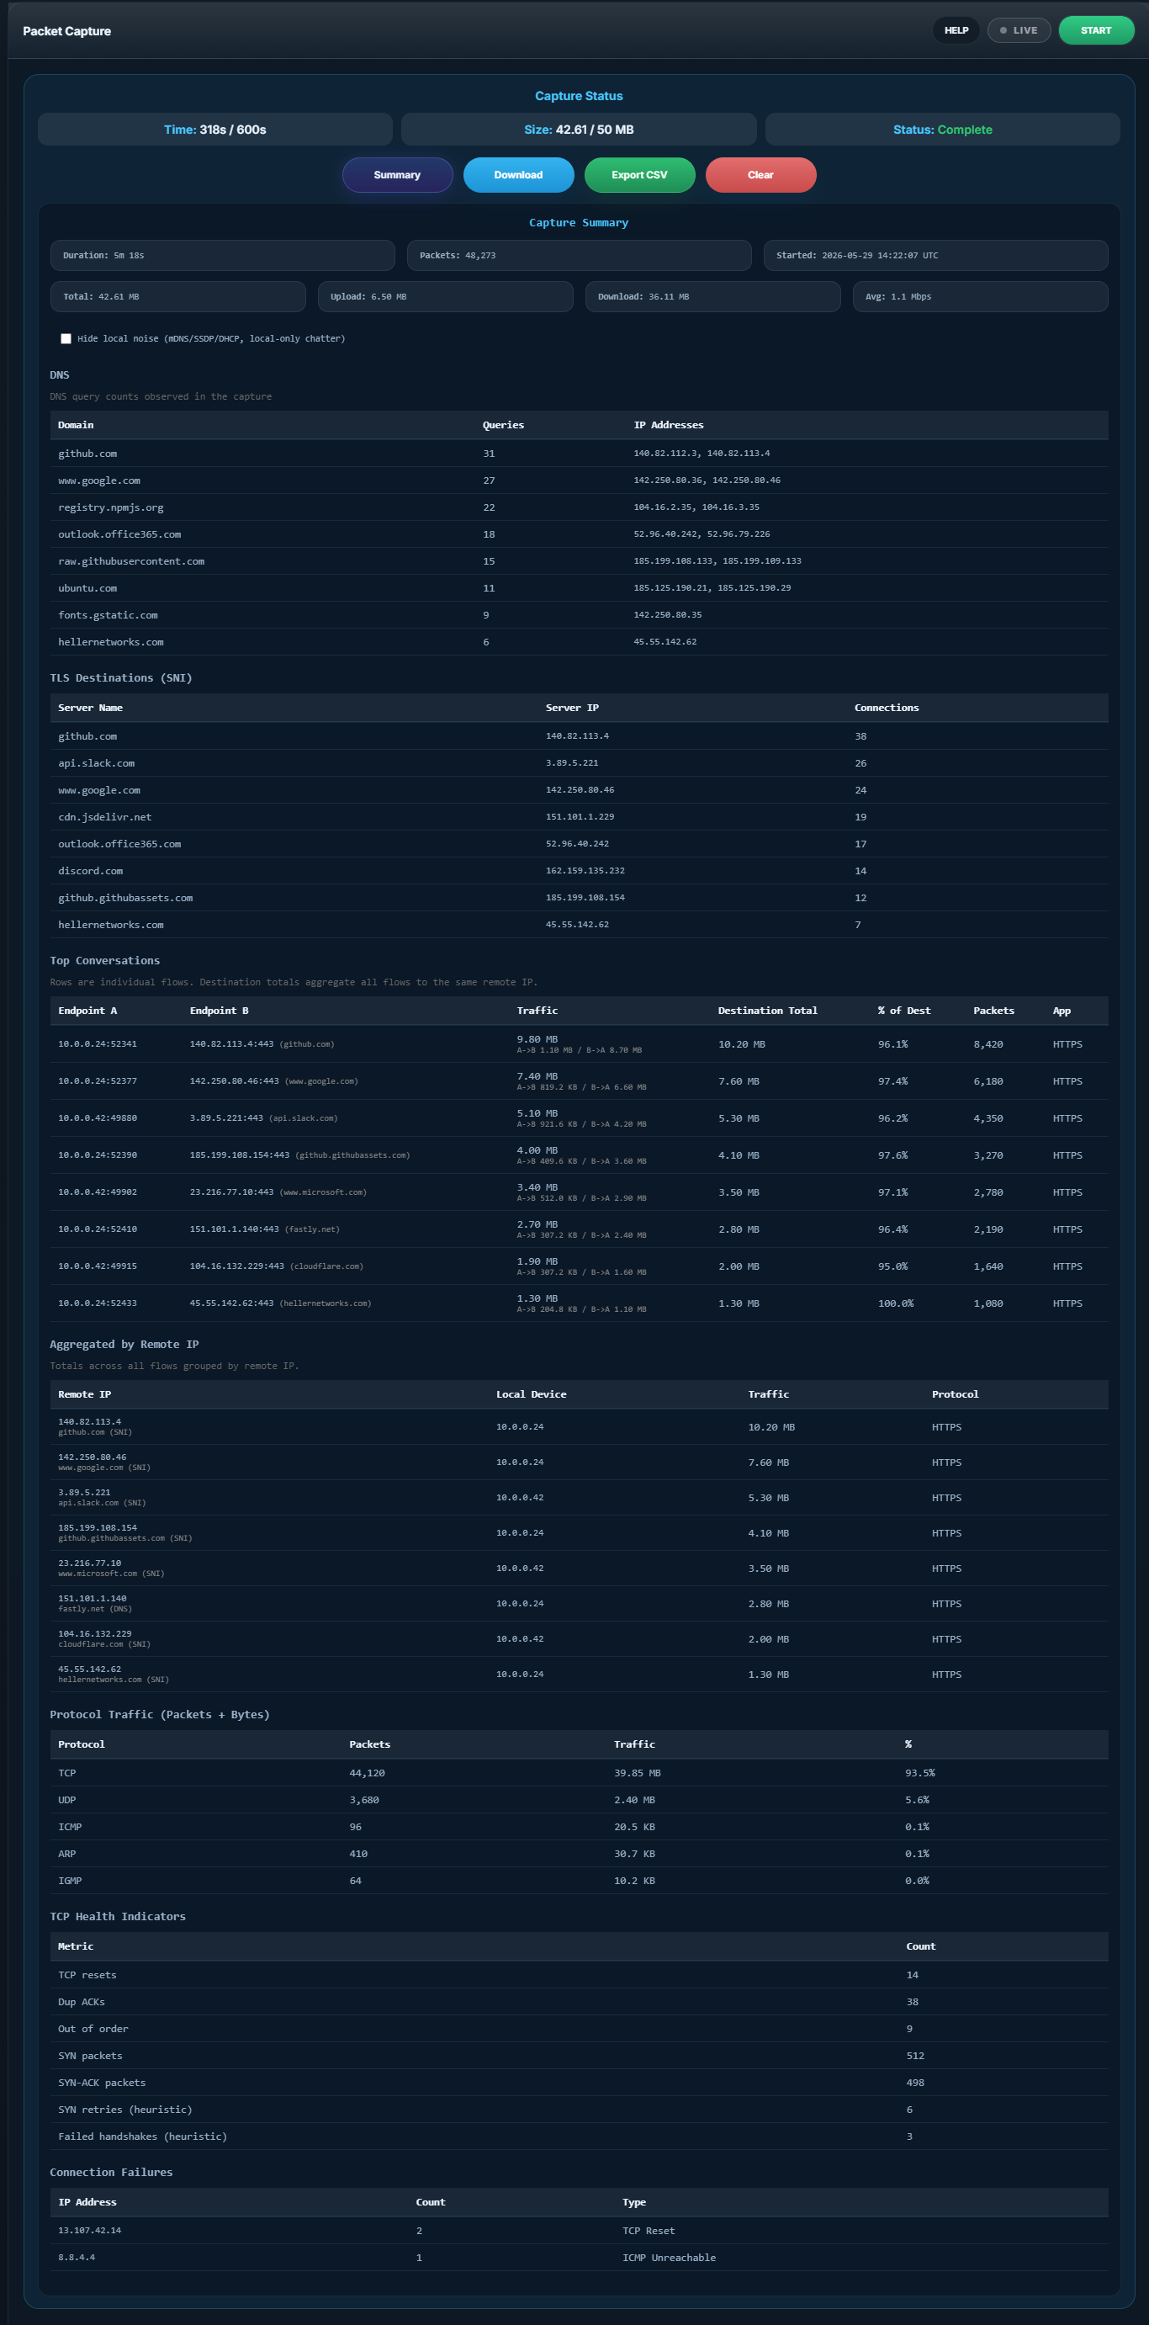Click the Packet Capture title
The image size is (1149, 2325).
click(66, 30)
